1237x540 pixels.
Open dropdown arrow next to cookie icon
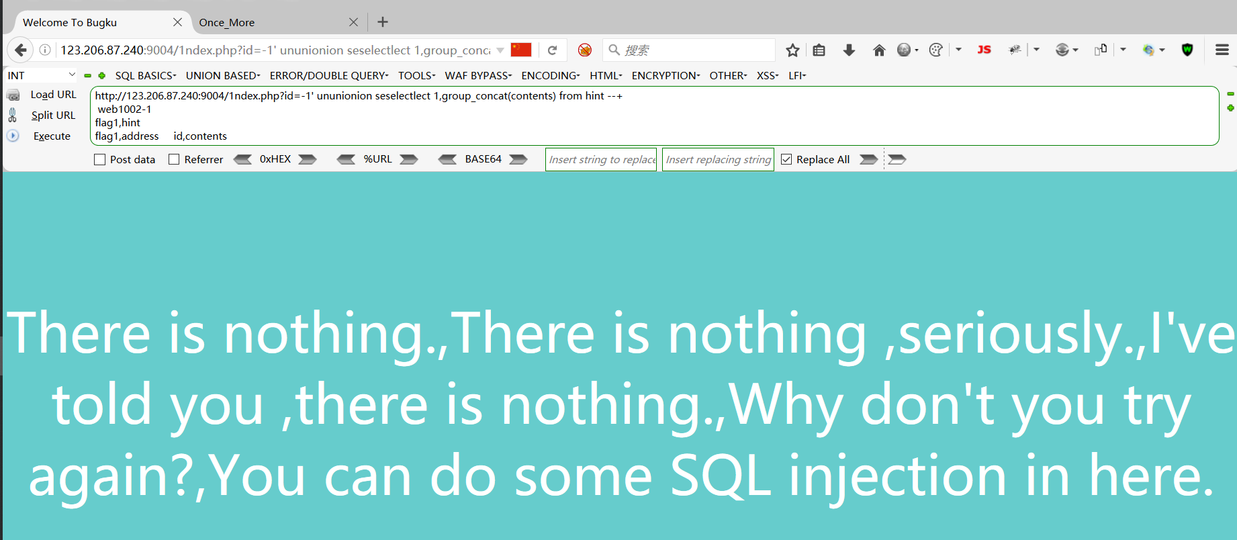tap(958, 50)
